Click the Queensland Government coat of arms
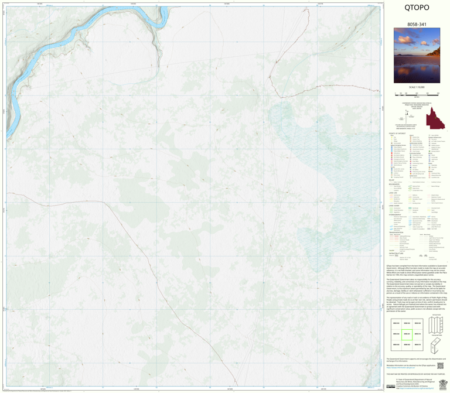Screen dimensions: 450x393 point(444,384)
